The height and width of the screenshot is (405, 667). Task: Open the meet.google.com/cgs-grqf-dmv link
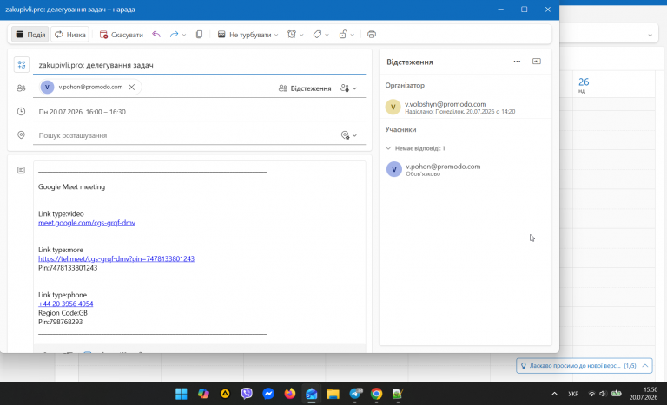click(x=87, y=223)
